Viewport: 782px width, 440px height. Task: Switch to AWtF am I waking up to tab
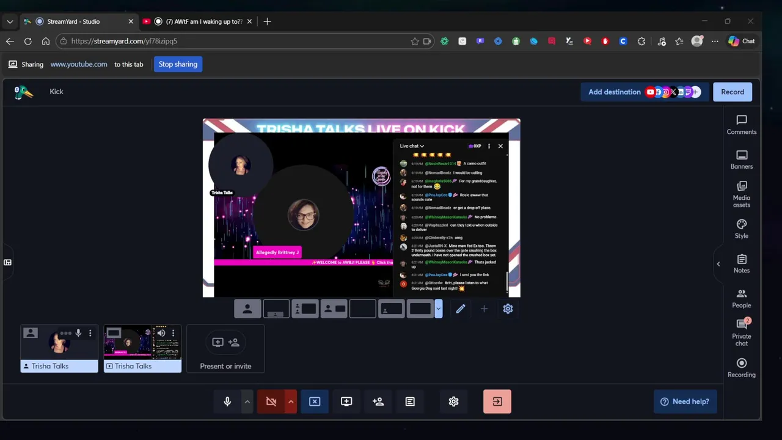tap(197, 21)
